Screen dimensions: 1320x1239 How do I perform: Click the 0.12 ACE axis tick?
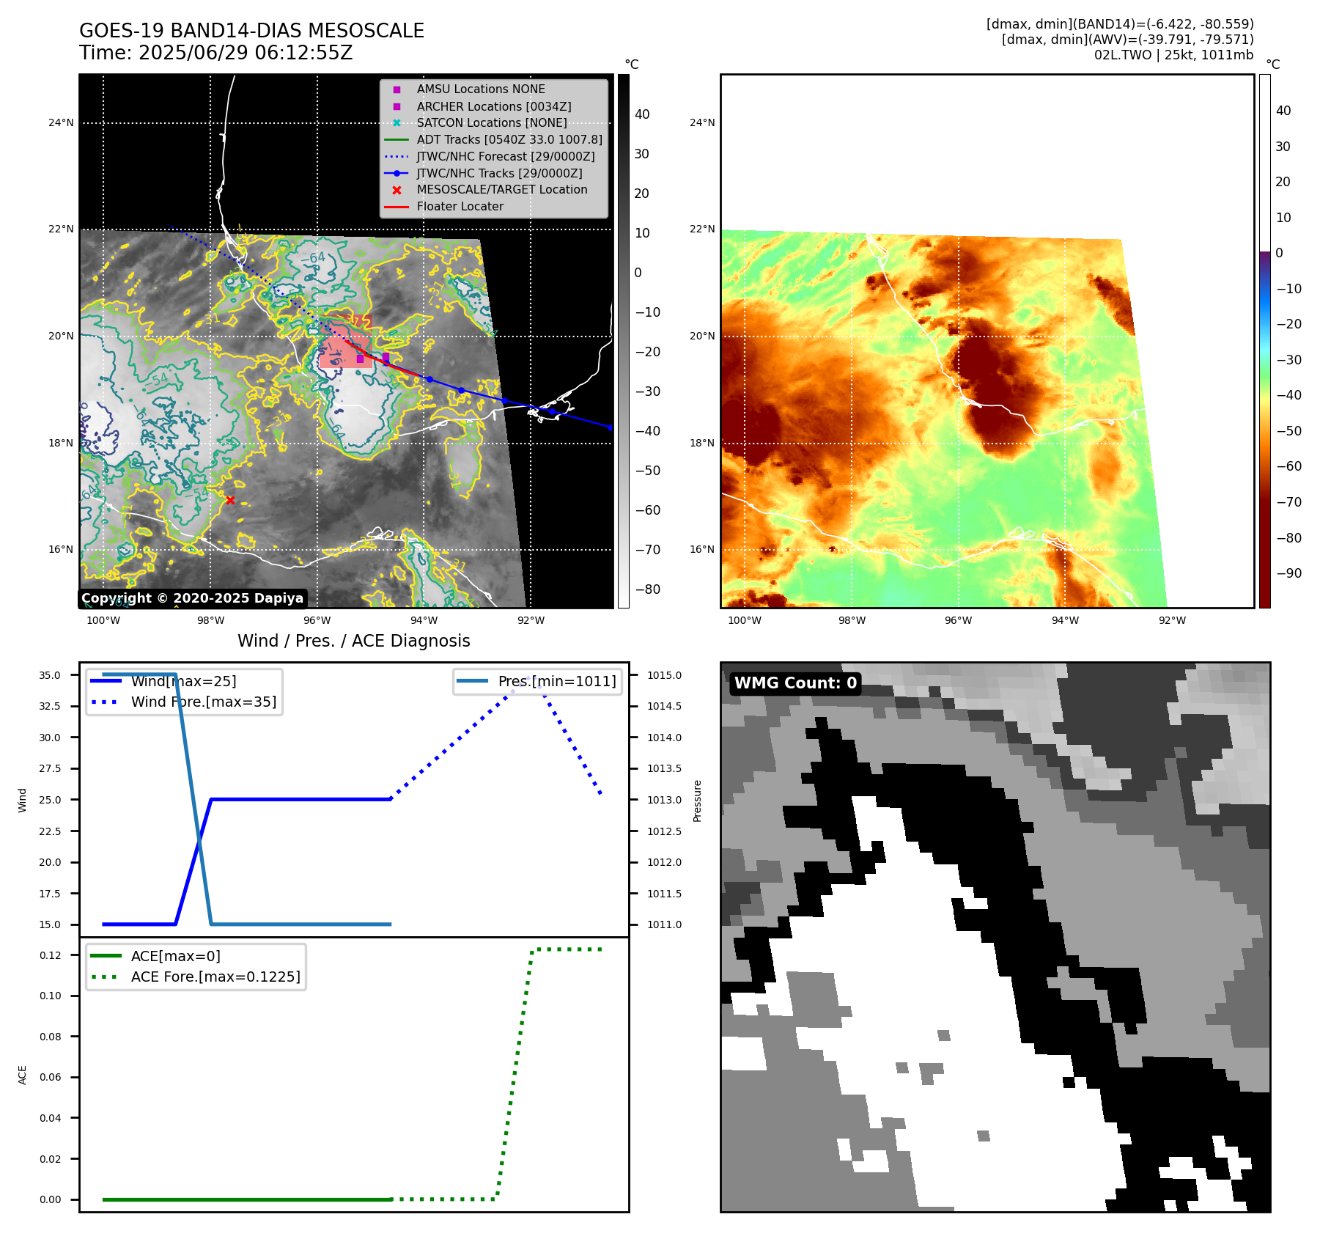pyautogui.click(x=51, y=955)
